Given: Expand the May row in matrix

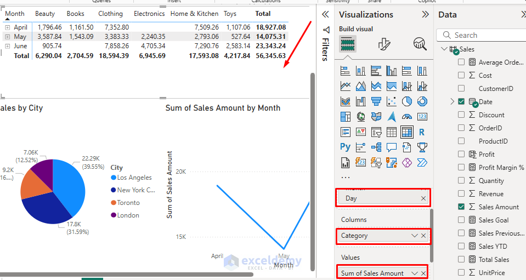Looking at the screenshot, I should click(7, 37).
